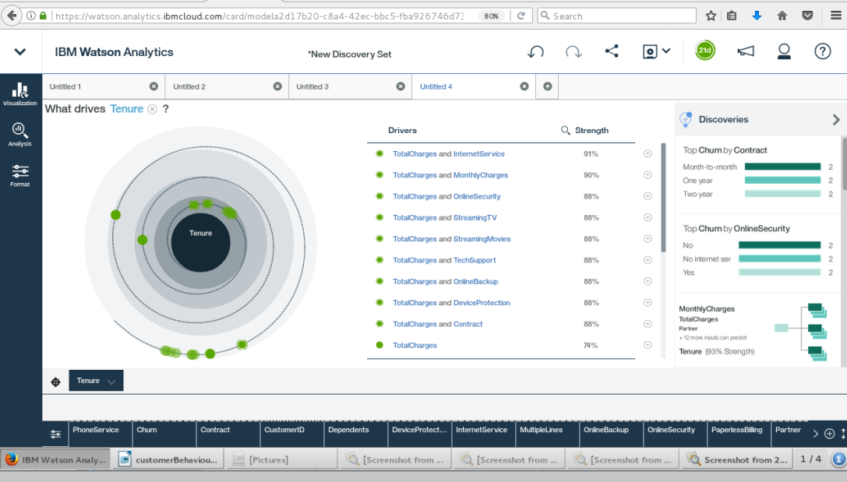Expand the top-left chevron menu

click(20, 52)
